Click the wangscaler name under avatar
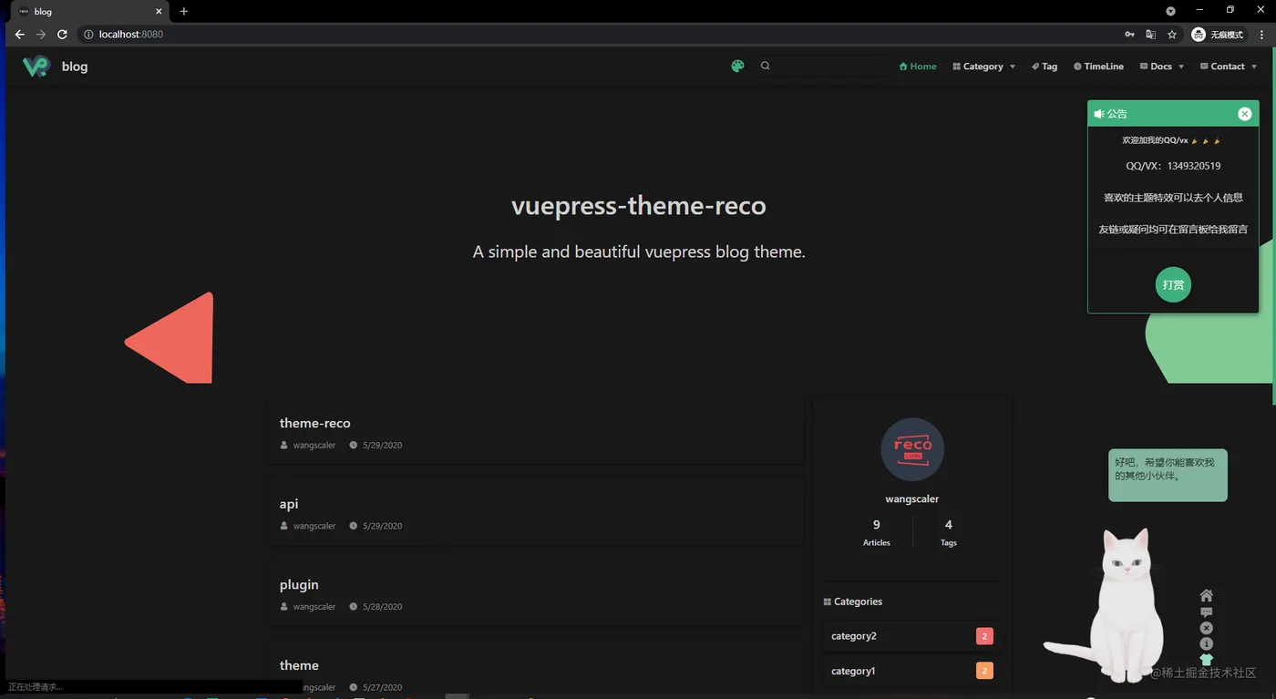 [x=912, y=499]
